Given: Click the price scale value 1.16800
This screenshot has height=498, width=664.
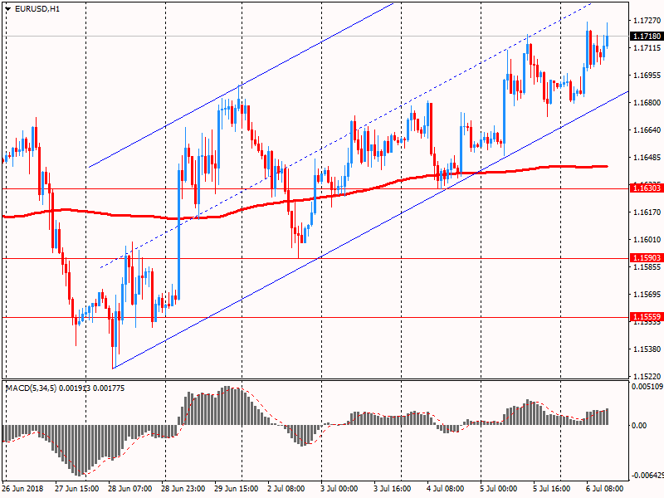Looking at the screenshot, I should click(x=647, y=103).
